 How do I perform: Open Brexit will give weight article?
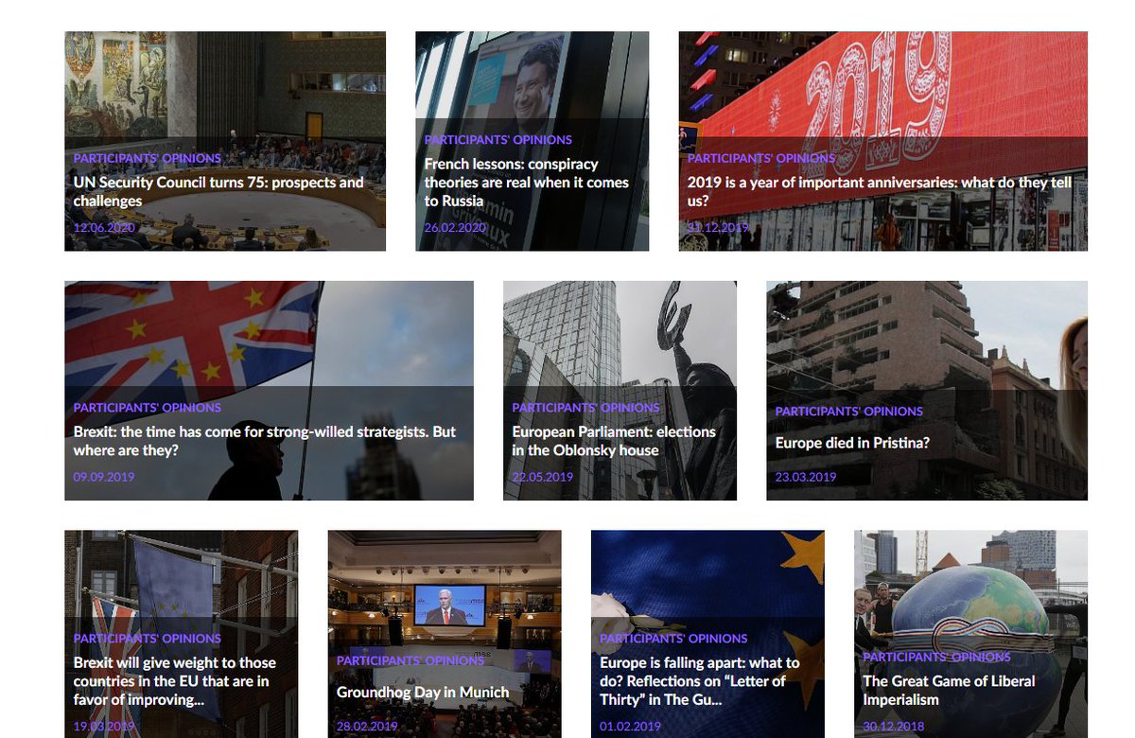point(175,681)
